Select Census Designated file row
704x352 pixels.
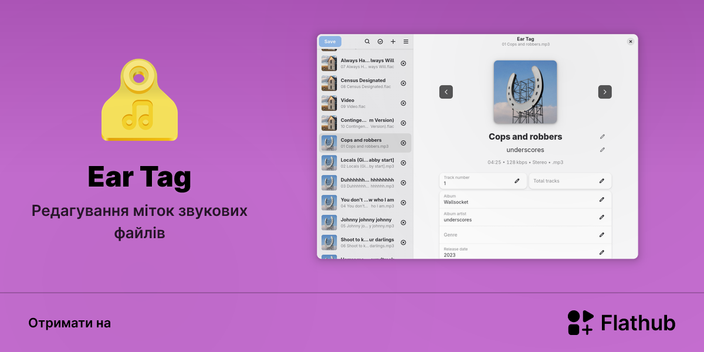tap(365, 83)
